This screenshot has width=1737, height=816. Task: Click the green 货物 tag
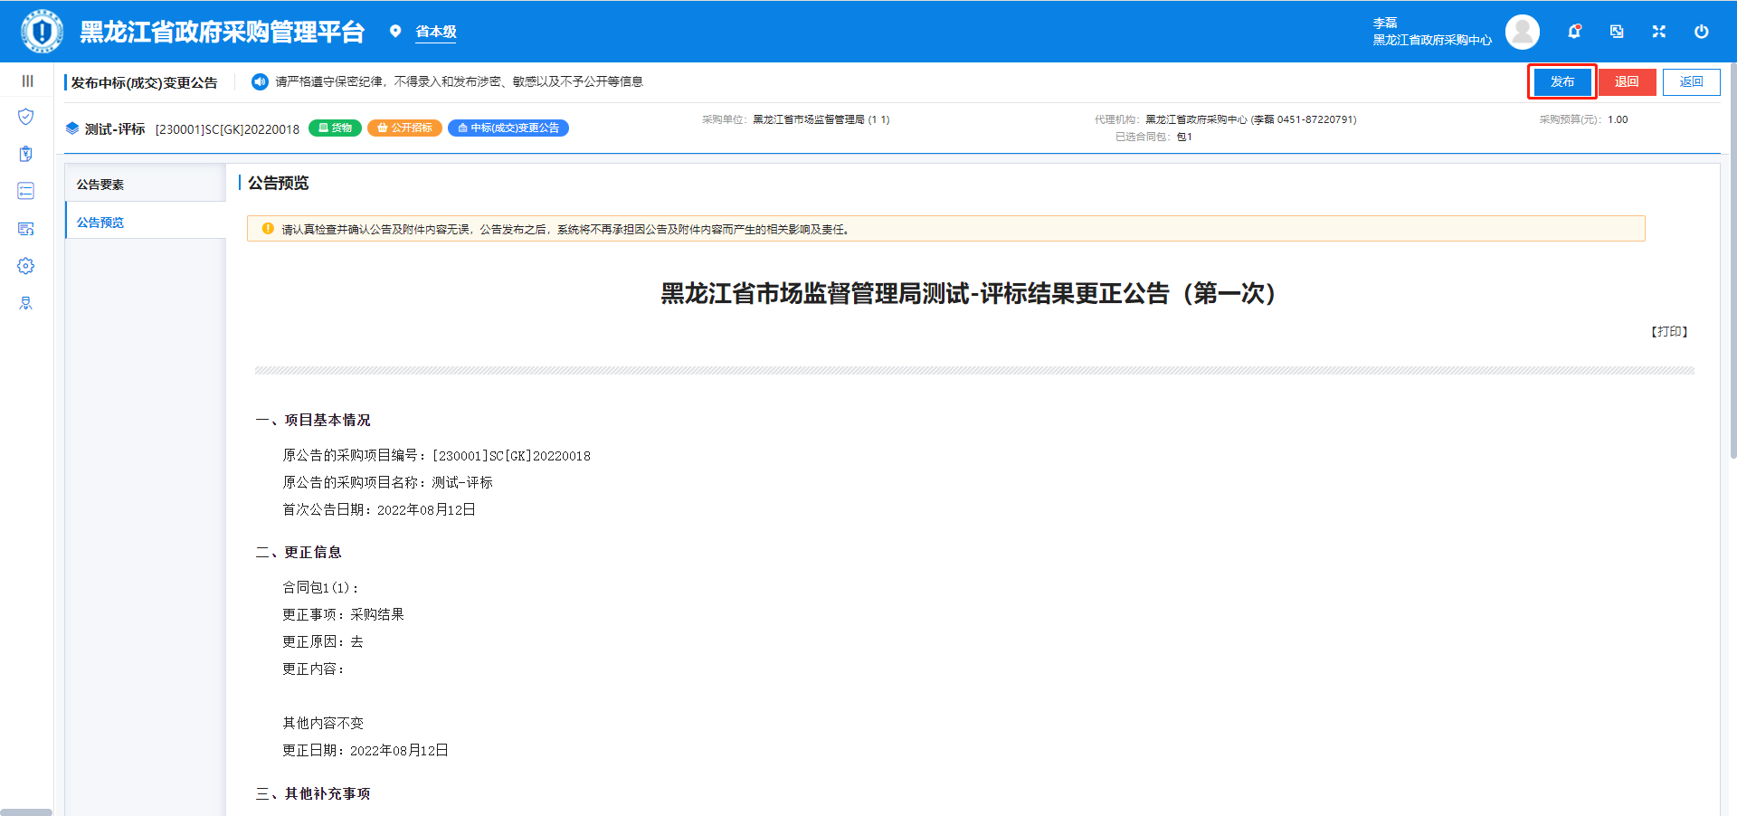coord(336,128)
